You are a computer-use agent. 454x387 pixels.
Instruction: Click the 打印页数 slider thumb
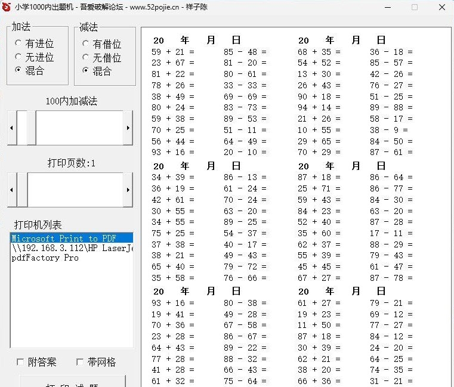pyautogui.click(x=22, y=190)
